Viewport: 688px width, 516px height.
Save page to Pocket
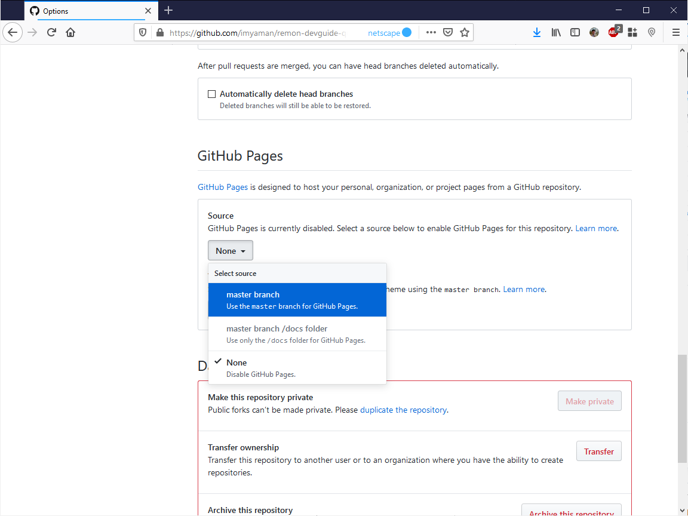(447, 32)
